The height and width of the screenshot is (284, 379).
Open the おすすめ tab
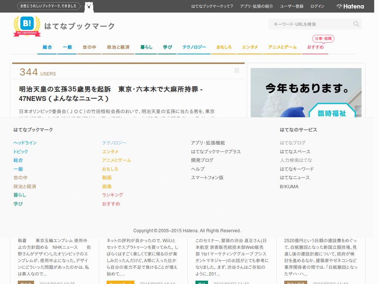tap(315, 47)
